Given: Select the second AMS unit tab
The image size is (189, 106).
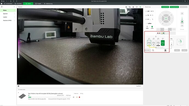Looking at the screenshot, I should coord(163,33).
